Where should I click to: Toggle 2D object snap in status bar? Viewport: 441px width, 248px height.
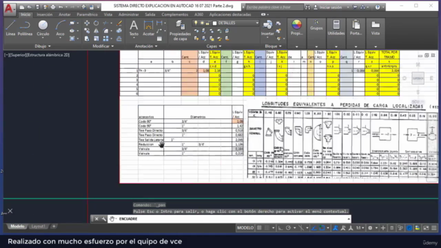[x=322, y=228]
